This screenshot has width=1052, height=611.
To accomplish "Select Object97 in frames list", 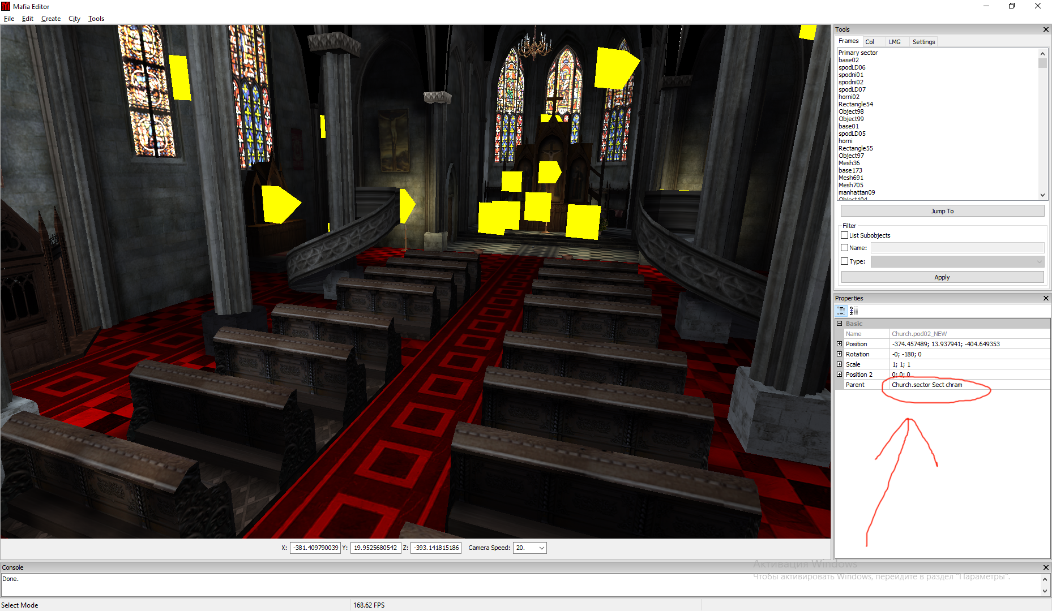I will (851, 156).
